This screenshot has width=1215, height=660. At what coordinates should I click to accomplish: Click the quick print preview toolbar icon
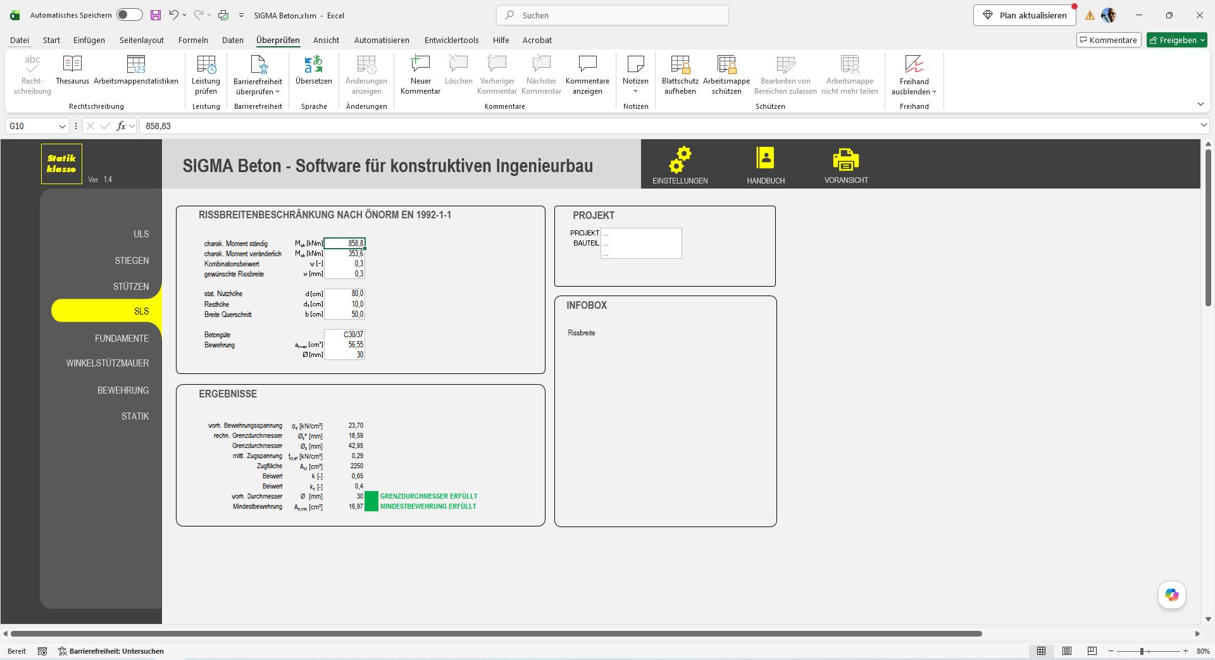pos(223,15)
